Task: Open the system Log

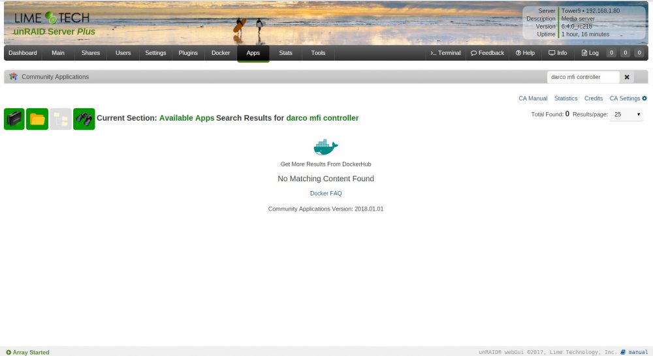Action: 590,53
